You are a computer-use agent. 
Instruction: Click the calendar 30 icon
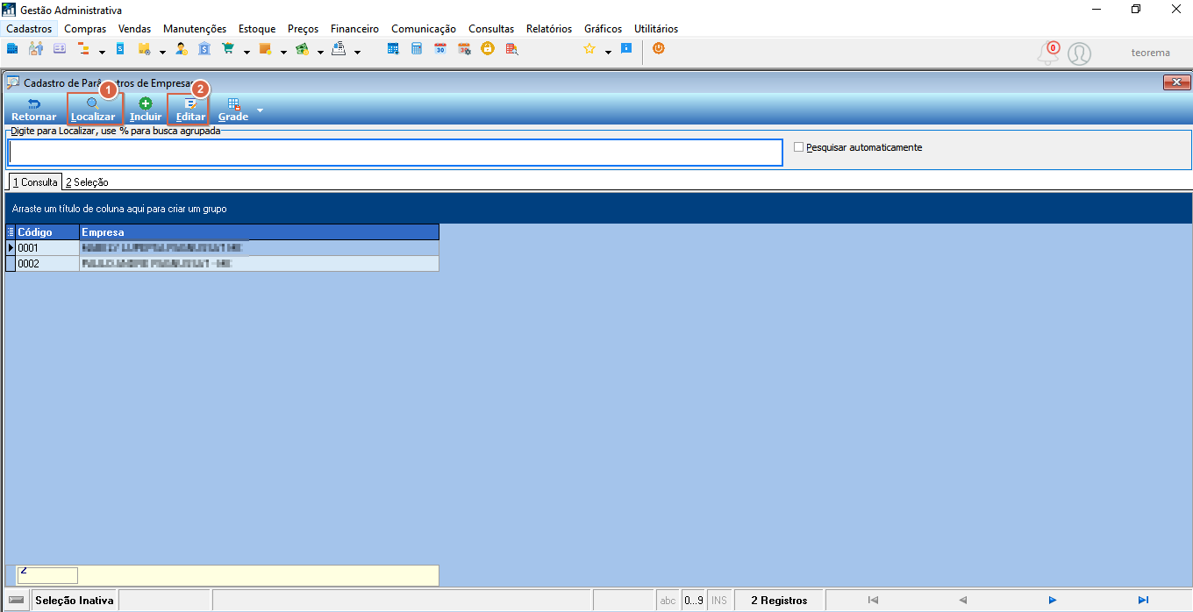click(440, 49)
